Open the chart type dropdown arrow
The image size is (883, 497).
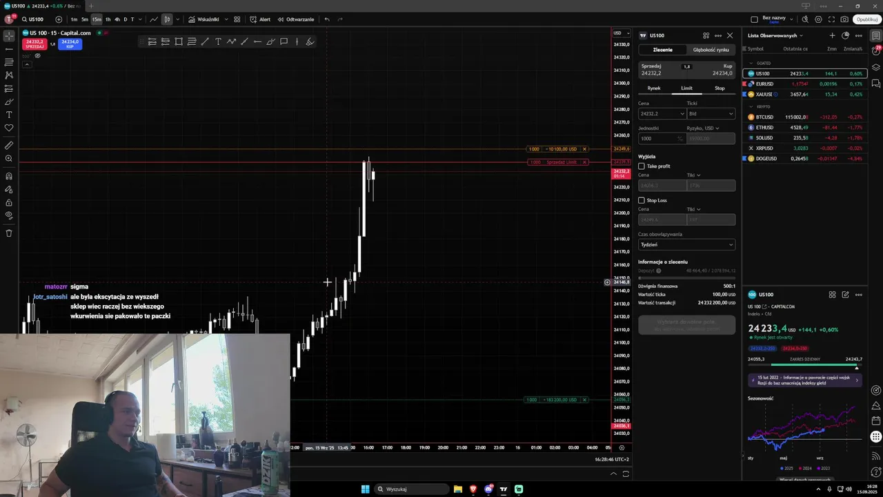(x=178, y=19)
